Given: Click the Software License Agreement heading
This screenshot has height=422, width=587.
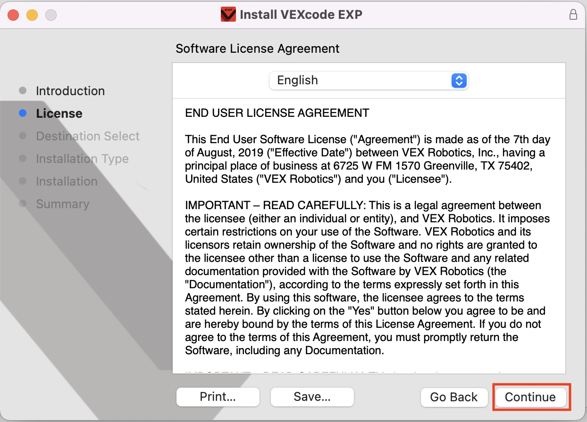Looking at the screenshot, I should point(258,49).
